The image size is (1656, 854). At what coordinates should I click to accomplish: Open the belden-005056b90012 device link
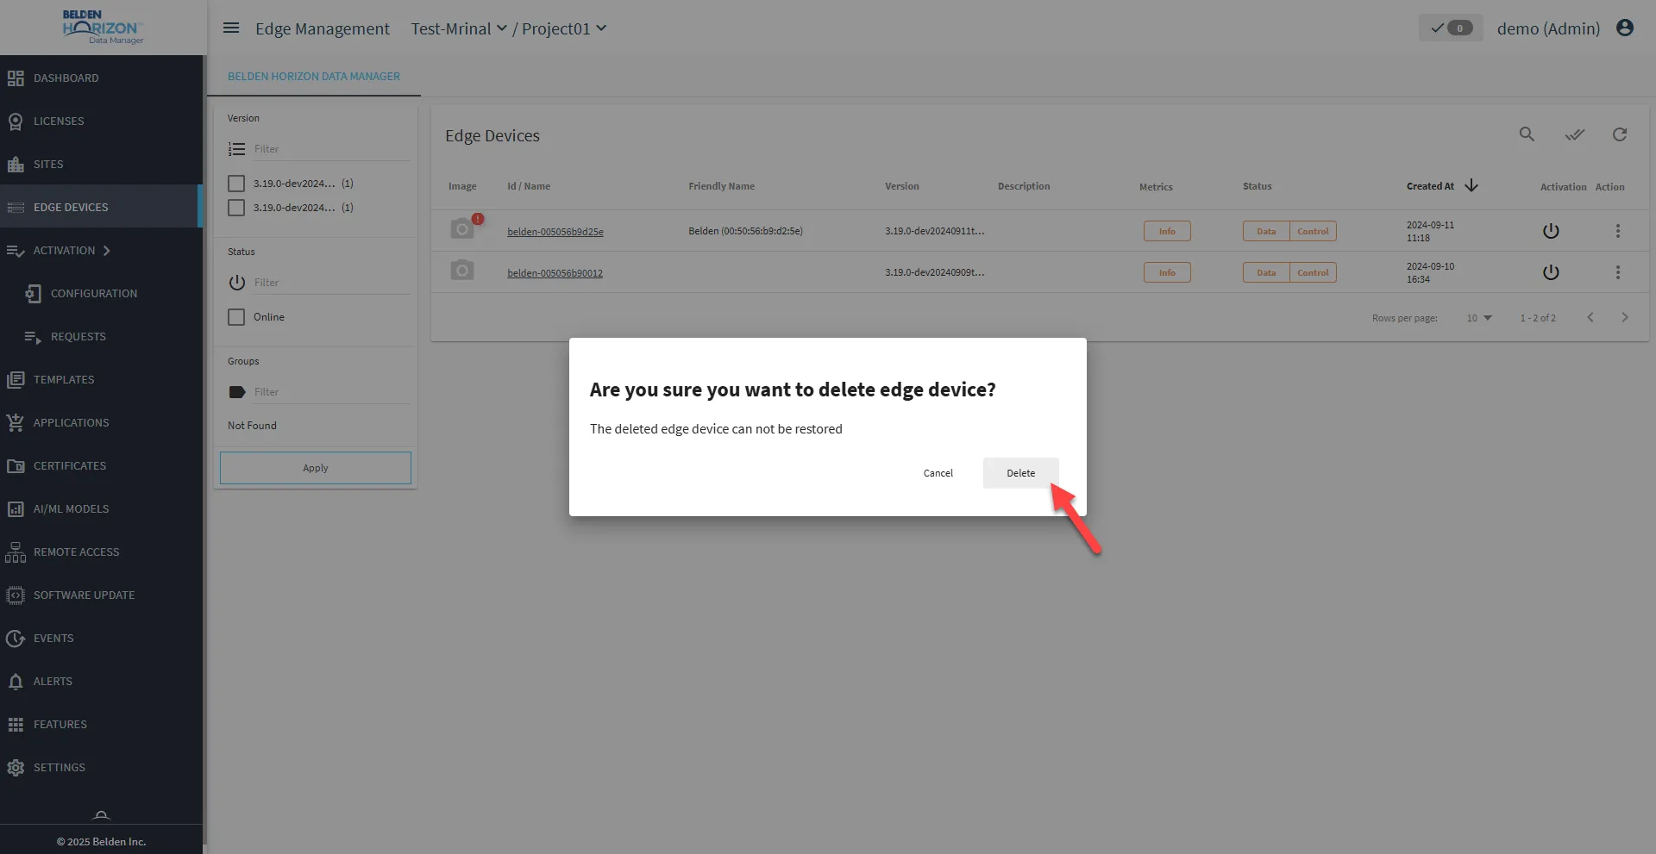[555, 273]
